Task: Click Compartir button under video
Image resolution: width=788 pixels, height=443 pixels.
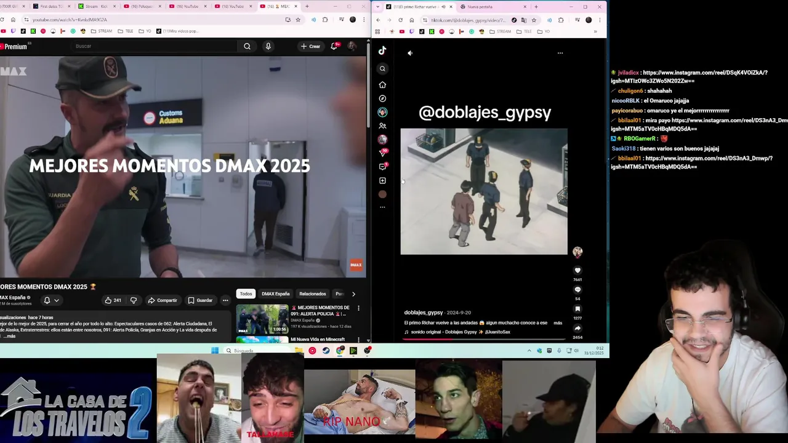Action: [163, 300]
